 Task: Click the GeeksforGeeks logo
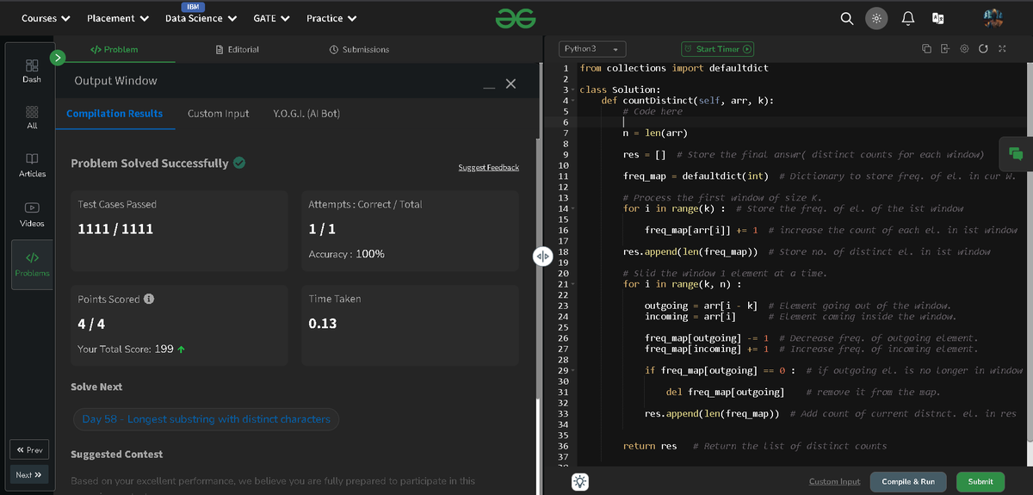point(516,18)
